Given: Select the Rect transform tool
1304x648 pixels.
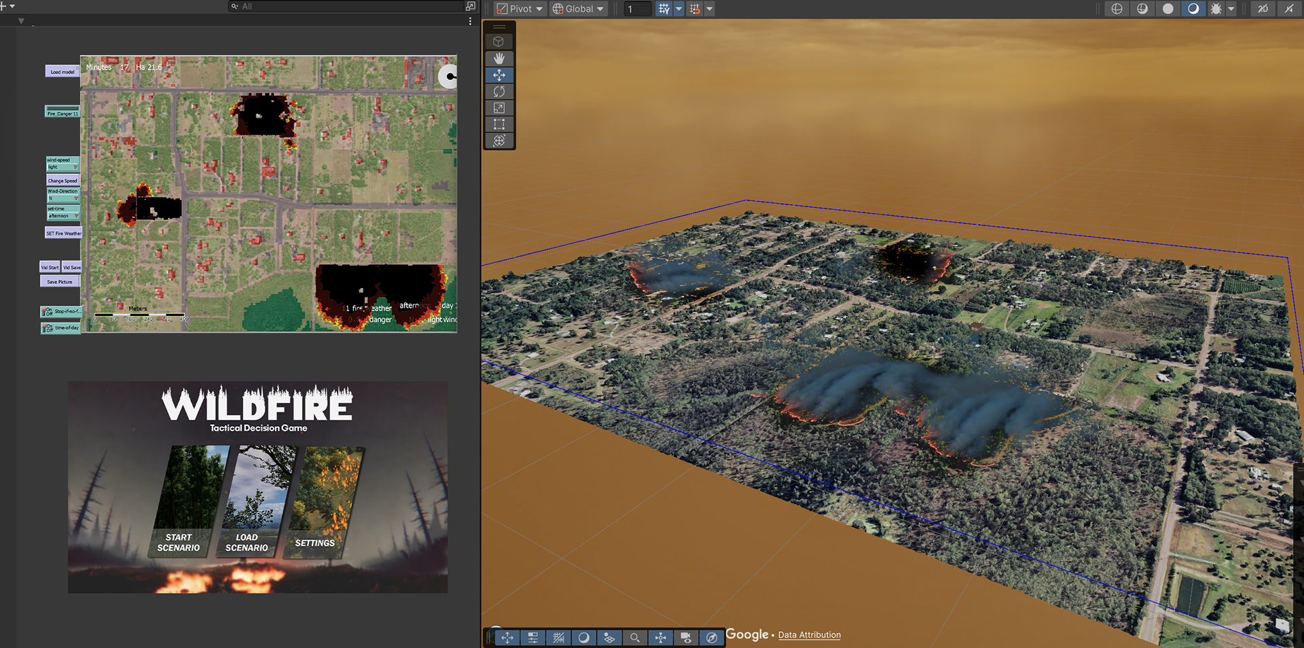Looking at the screenshot, I should pos(499,124).
